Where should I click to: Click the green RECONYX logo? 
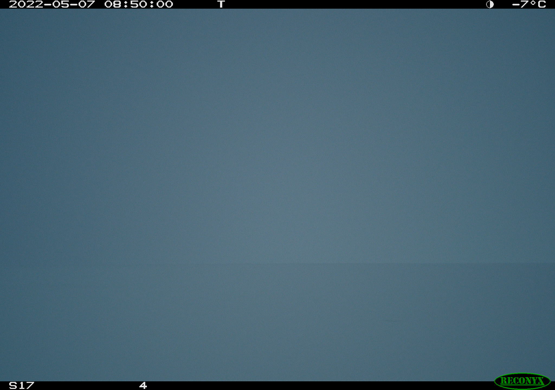522,381
